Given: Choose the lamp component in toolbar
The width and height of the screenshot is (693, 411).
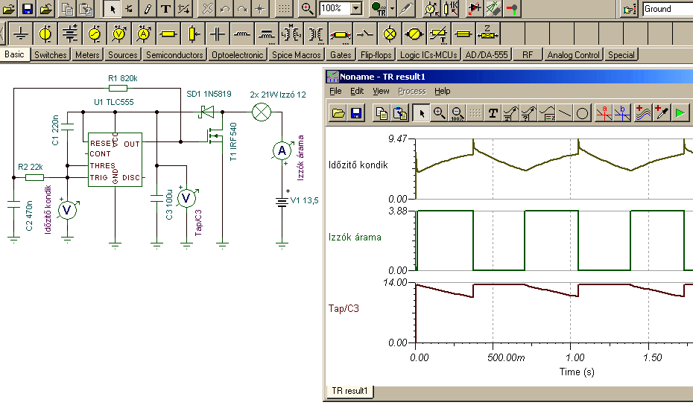Looking at the screenshot, I should click(390, 34).
